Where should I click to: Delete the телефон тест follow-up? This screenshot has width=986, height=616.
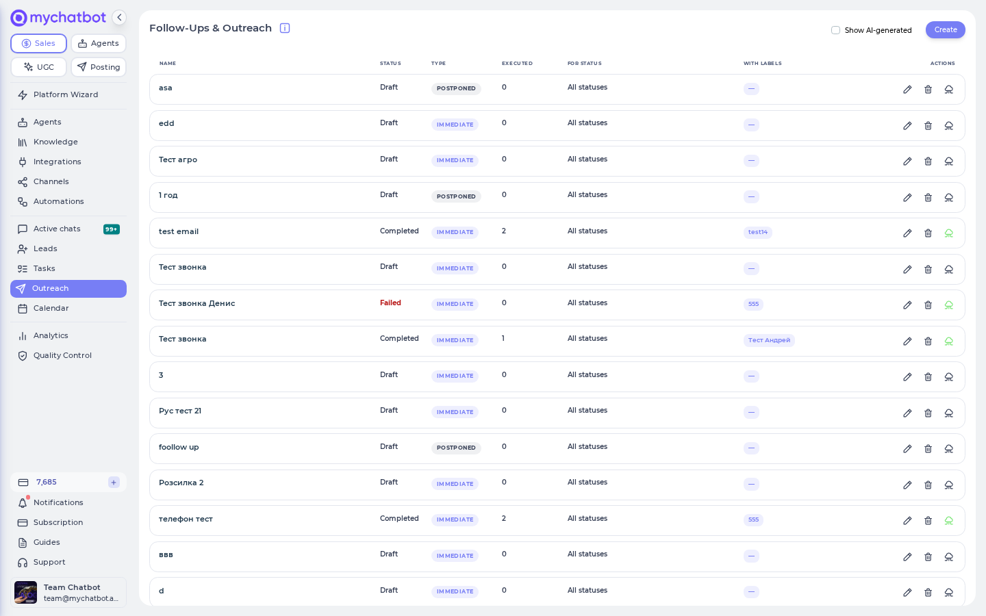click(x=928, y=521)
